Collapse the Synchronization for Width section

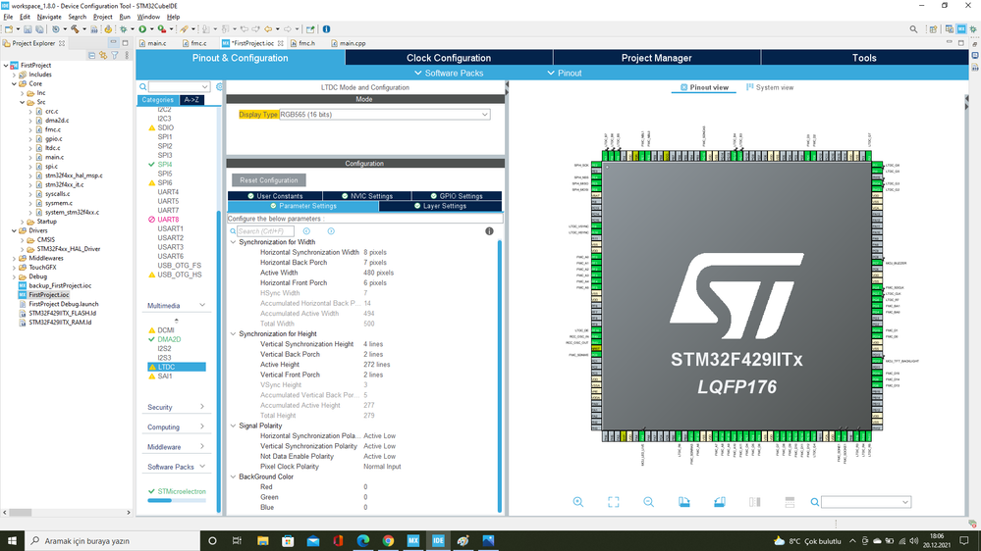pyautogui.click(x=233, y=242)
